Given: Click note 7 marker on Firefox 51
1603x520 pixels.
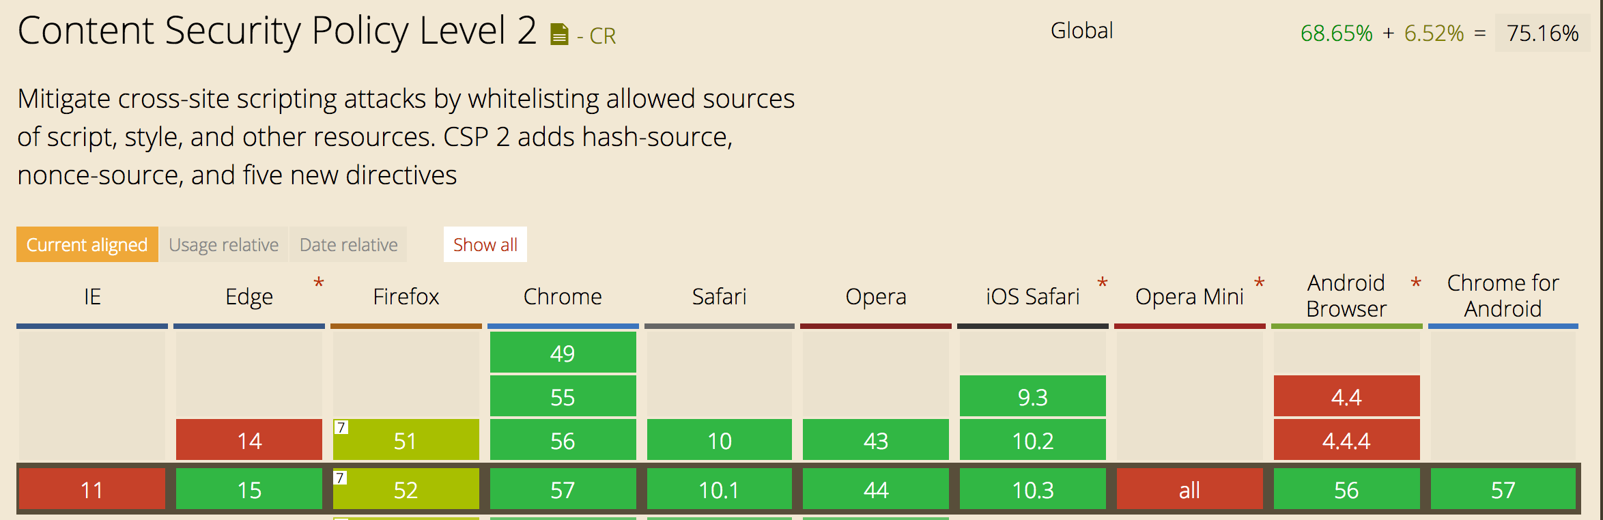Looking at the screenshot, I should pos(341,428).
